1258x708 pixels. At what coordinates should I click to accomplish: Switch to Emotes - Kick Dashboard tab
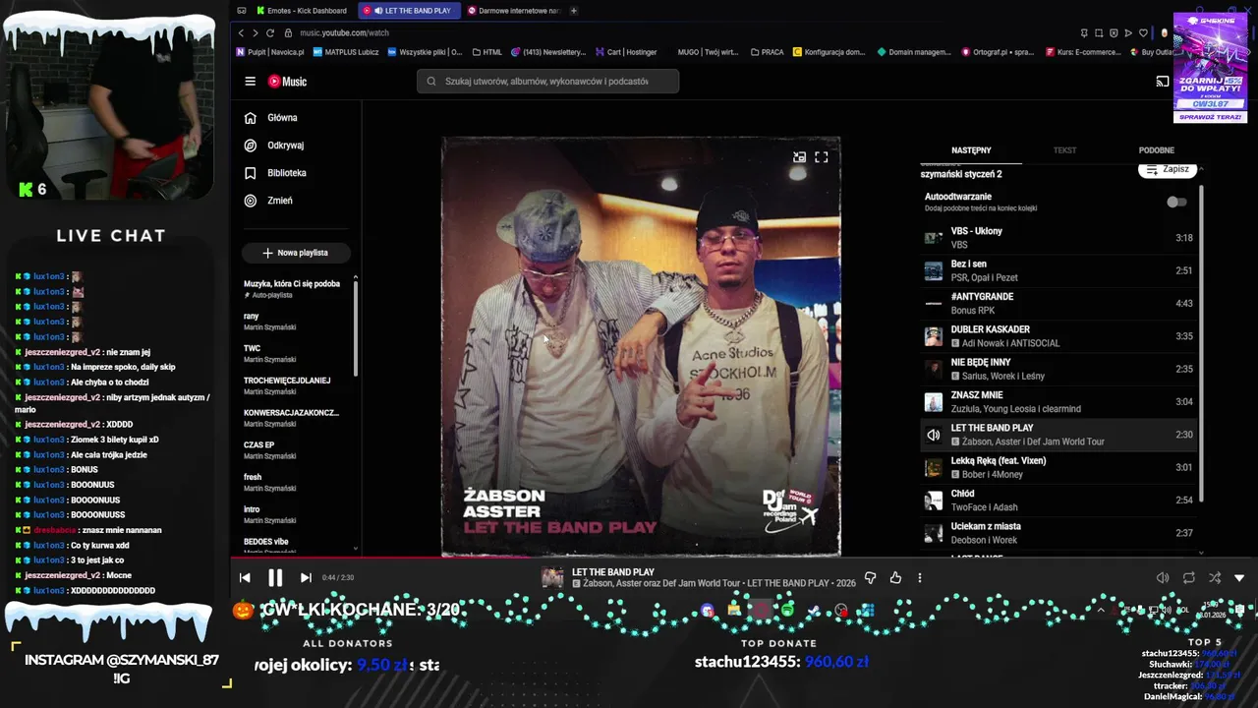pos(301,11)
